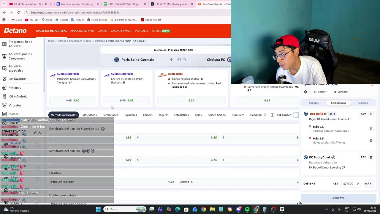Open the Windows Start menu
This screenshot has width=380, height=214.
pos(98,209)
